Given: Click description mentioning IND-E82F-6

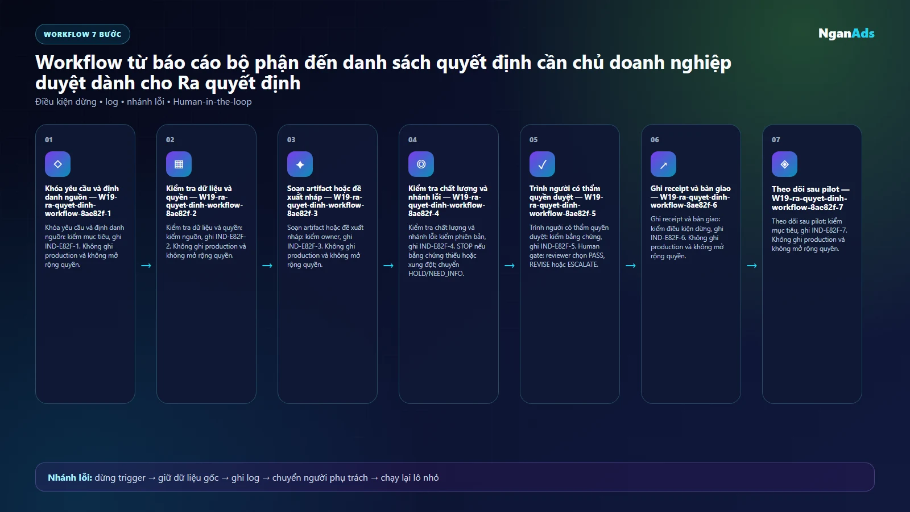Looking at the screenshot, I should pos(687,237).
